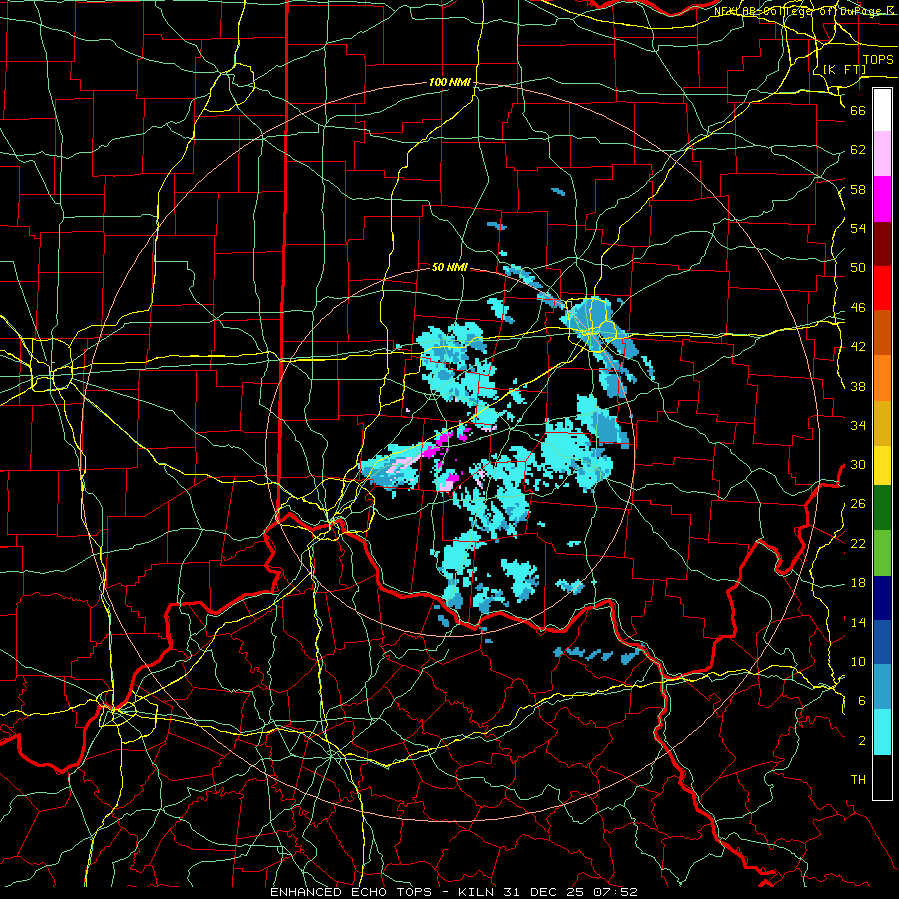
Task: Click the "50" legend value
Action: coord(858,268)
